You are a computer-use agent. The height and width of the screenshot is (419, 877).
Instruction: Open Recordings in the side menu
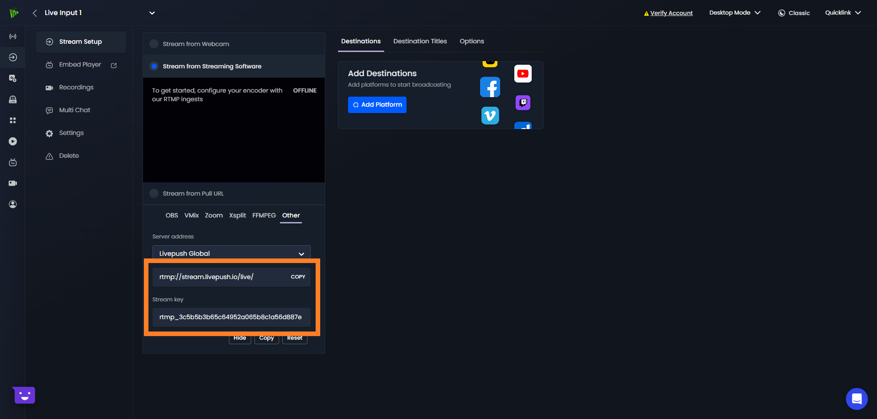76,87
